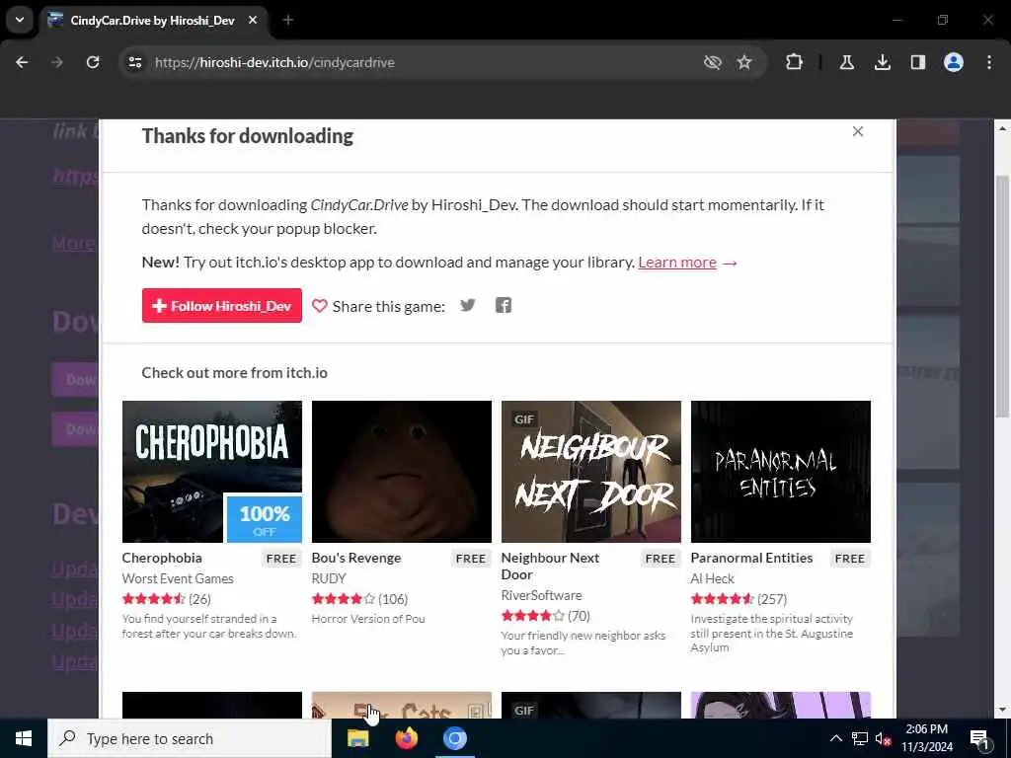Click the muted volume tray icon

click(883, 738)
